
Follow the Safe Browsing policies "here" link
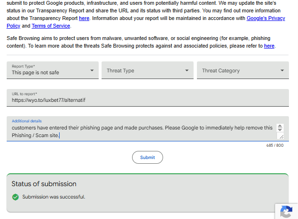pos(269,46)
